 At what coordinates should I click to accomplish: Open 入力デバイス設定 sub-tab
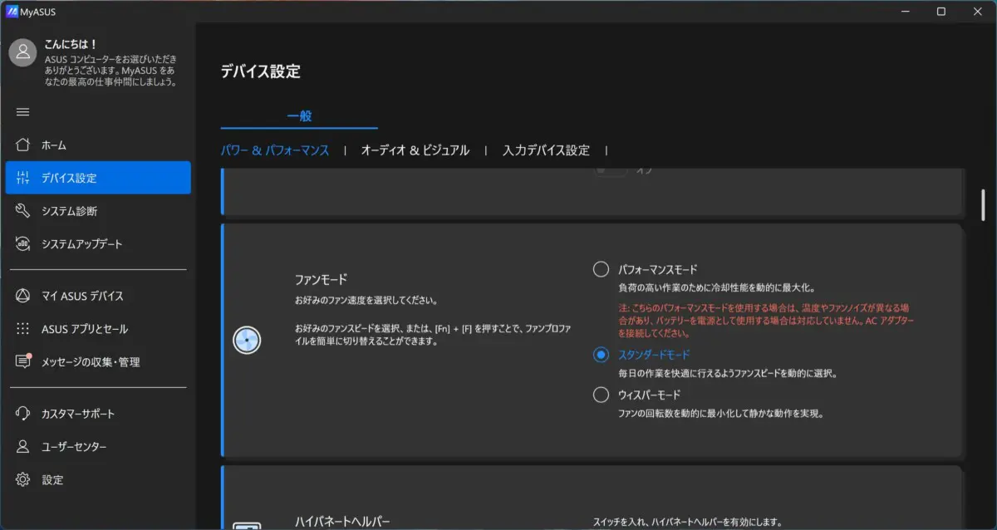coord(546,150)
